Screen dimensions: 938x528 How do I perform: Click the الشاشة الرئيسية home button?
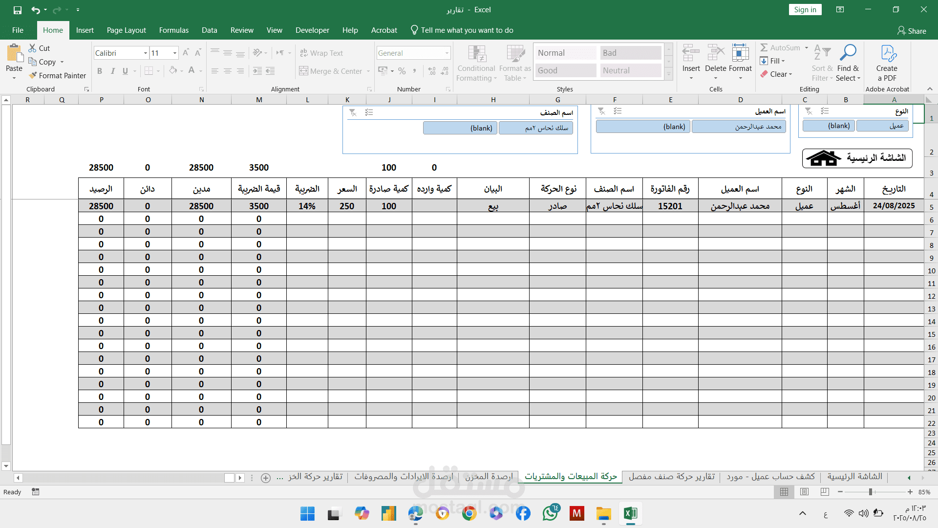click(857, 158)
